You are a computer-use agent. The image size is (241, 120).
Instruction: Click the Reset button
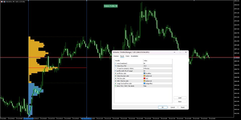pos(183,107)
